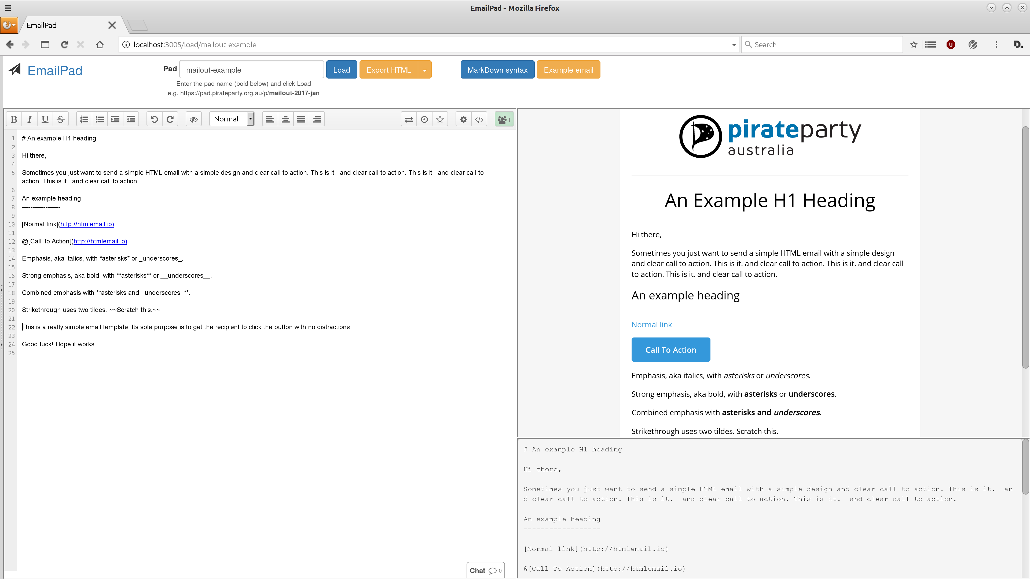Expand the Export HTML dropdown arrow
1030x579 pixels.
tap(425, 70)
